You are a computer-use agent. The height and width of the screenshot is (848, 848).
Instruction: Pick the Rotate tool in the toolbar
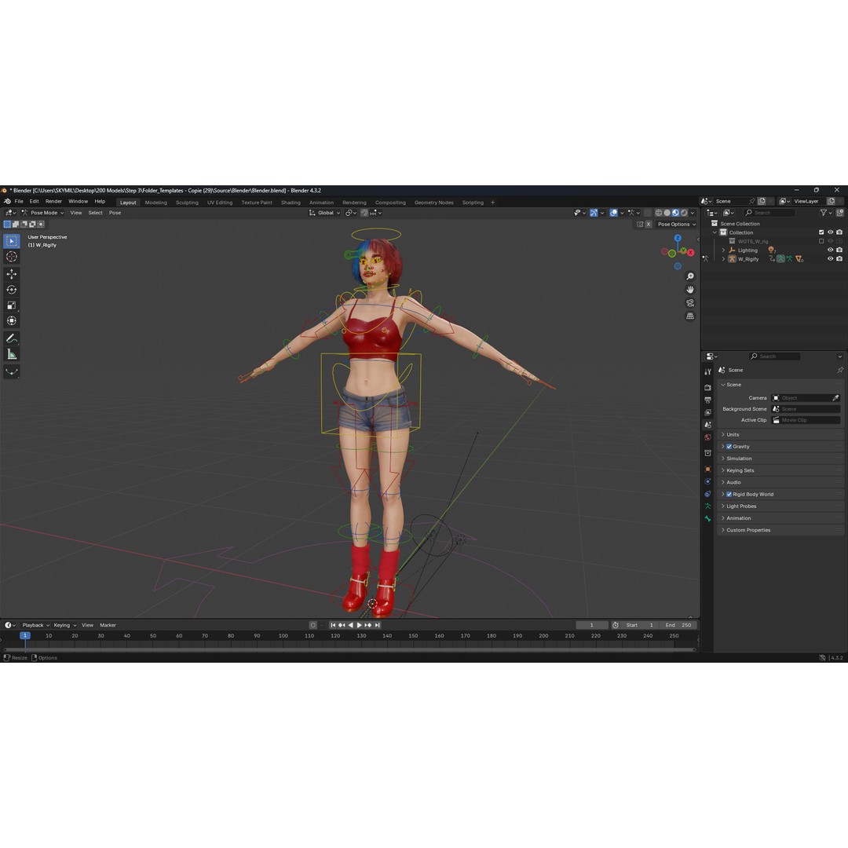point(11,290)
